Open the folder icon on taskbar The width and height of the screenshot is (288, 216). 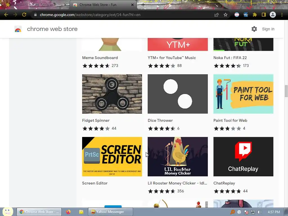(x=81, y=212)
